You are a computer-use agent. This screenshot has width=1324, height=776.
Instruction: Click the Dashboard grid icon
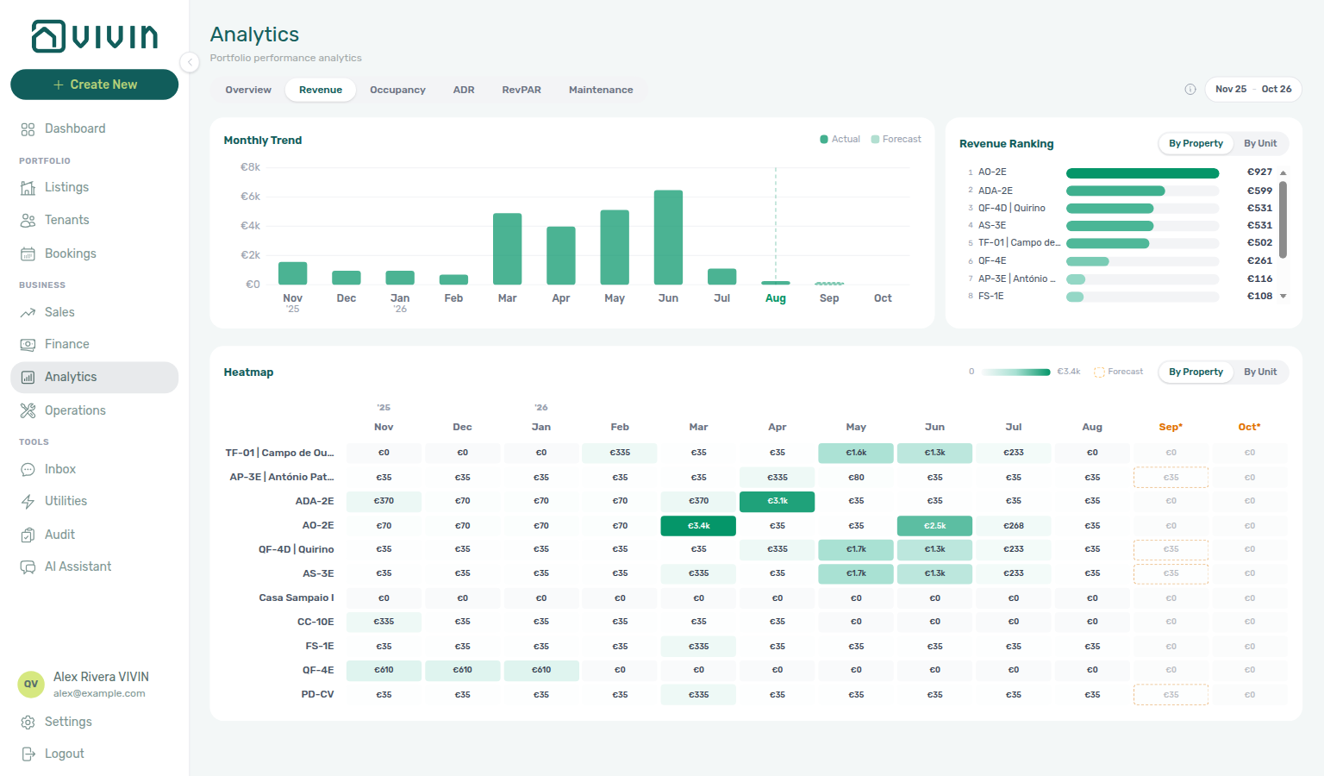point(28,129)
